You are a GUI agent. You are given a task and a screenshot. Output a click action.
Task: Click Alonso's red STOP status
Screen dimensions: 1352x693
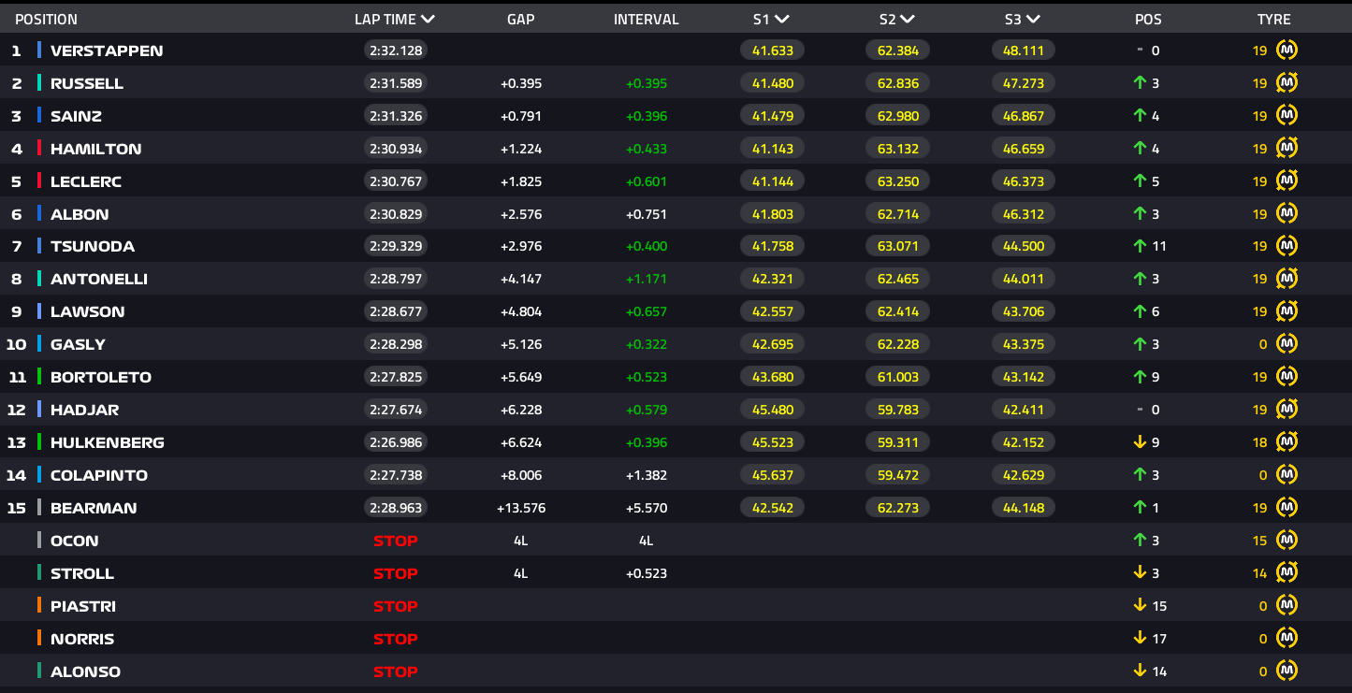tap(396, 671)
